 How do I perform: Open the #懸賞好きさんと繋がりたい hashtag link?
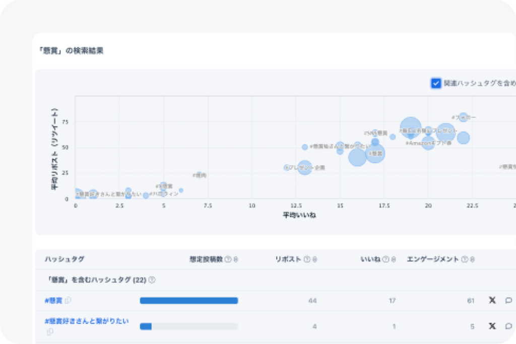87,321
